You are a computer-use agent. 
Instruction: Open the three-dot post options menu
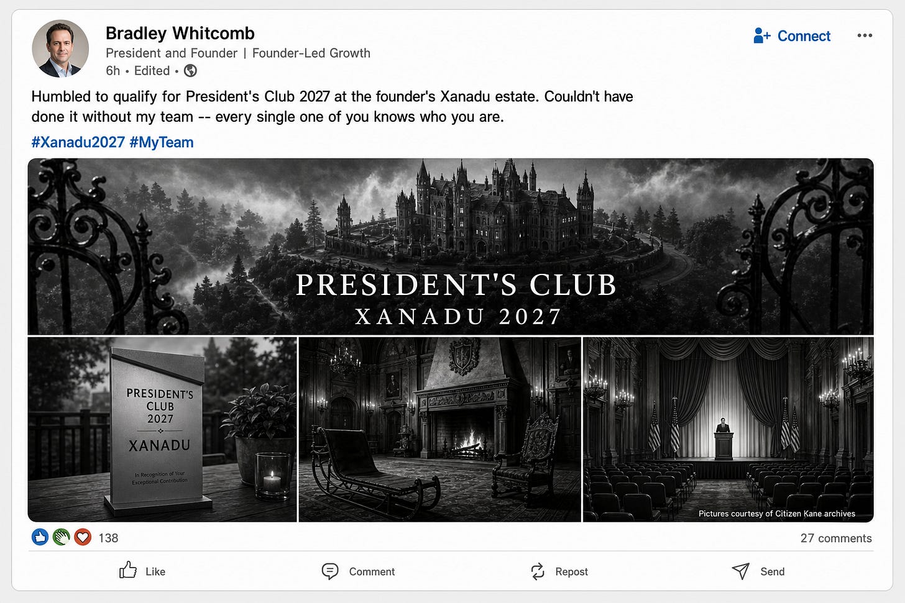pyautogui.click(x=865, y=35)
